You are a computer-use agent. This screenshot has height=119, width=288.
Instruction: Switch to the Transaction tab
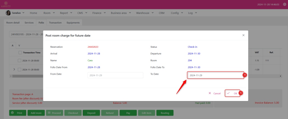55,22
